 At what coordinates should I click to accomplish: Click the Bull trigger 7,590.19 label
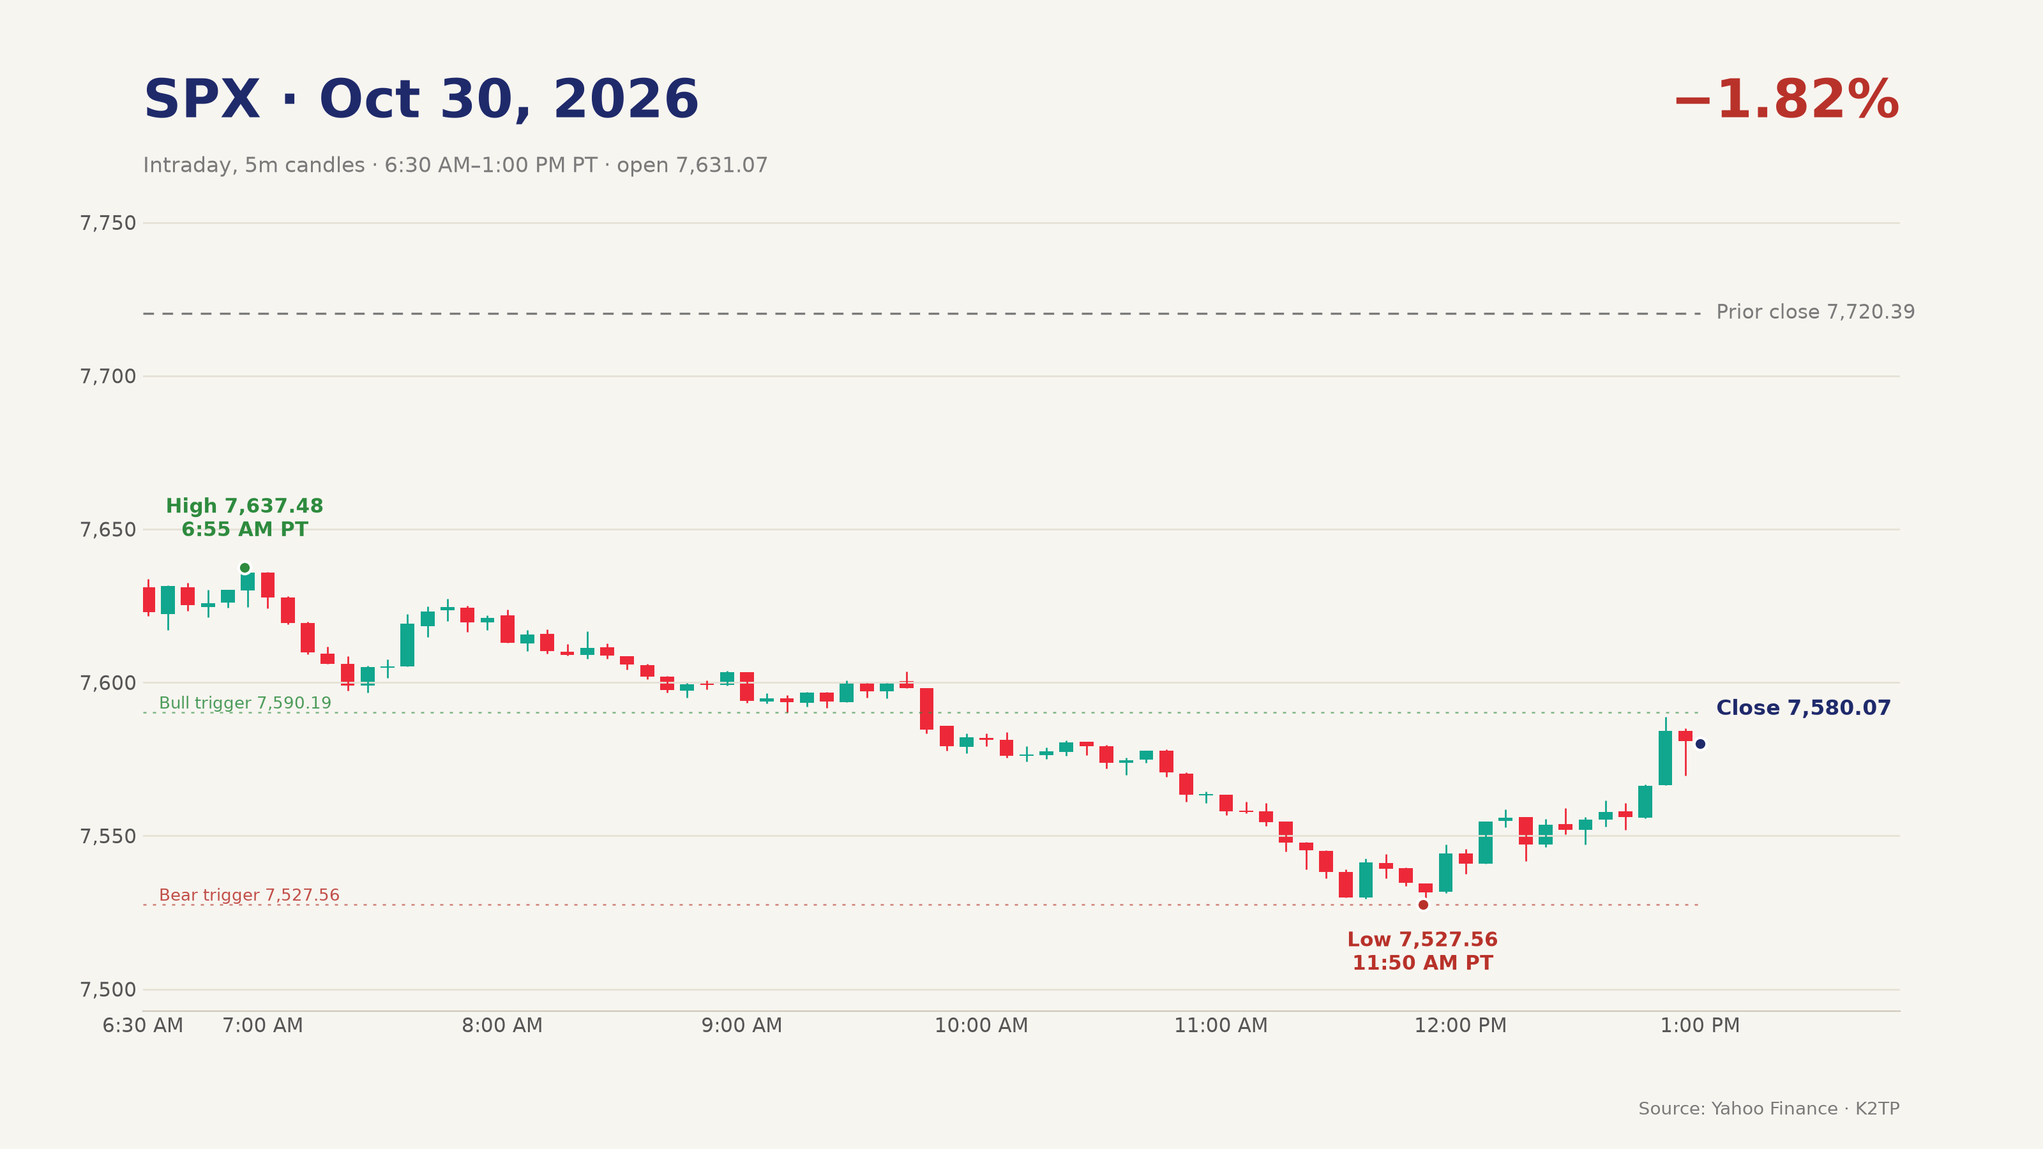tap(245, 703)
